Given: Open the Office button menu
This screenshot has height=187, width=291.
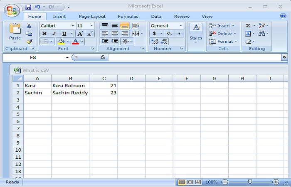Looking at the screenshot, I should point(12,10).
